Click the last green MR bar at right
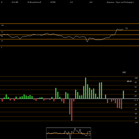Image resolution: width=139 pixels, height=139 pixels. click(123, 95)
